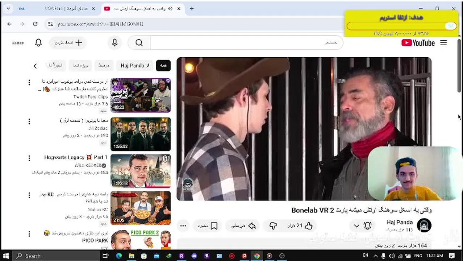The width and height of the screenshot is (463, 261).
Task: Open a new browser tab
Action: pos(192,8)
